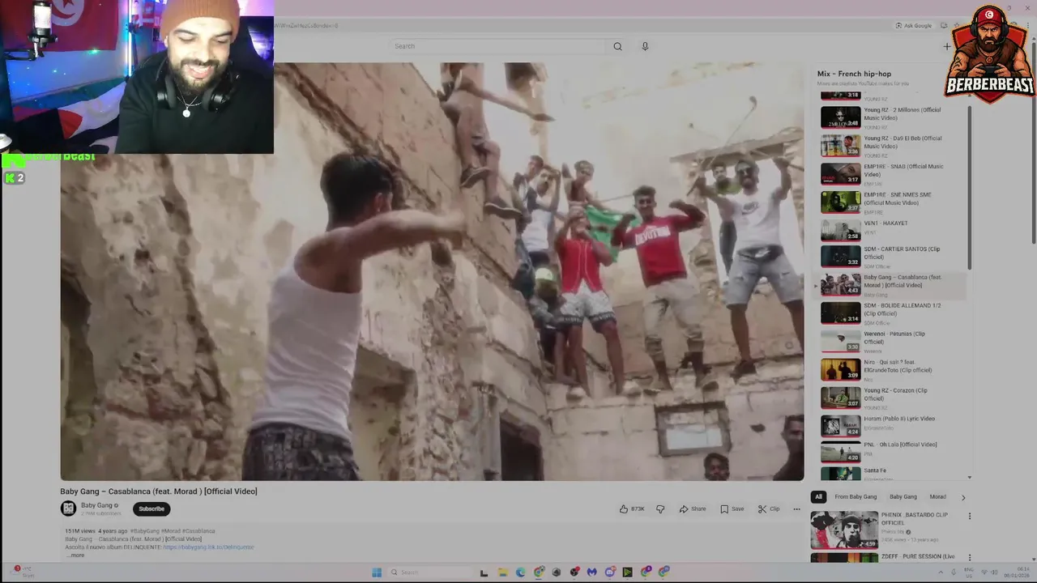Viewport: 1037px width, 583px height.
Task: Click into the YouTube Search field
Action: 498,46
